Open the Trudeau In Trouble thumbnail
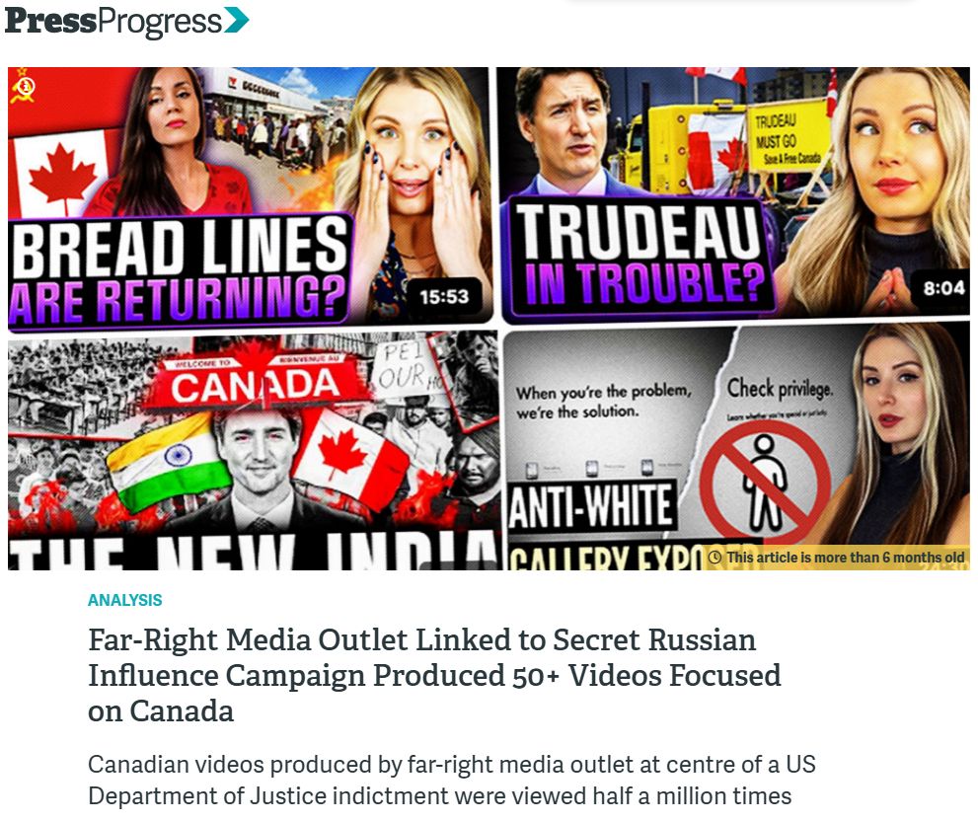The height and width of the screenshot is (822, 978). [735, 195]
